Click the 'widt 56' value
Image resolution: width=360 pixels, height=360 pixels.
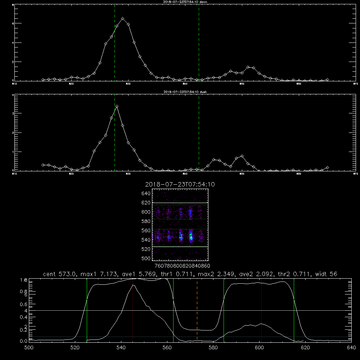[x=326, y=274]
